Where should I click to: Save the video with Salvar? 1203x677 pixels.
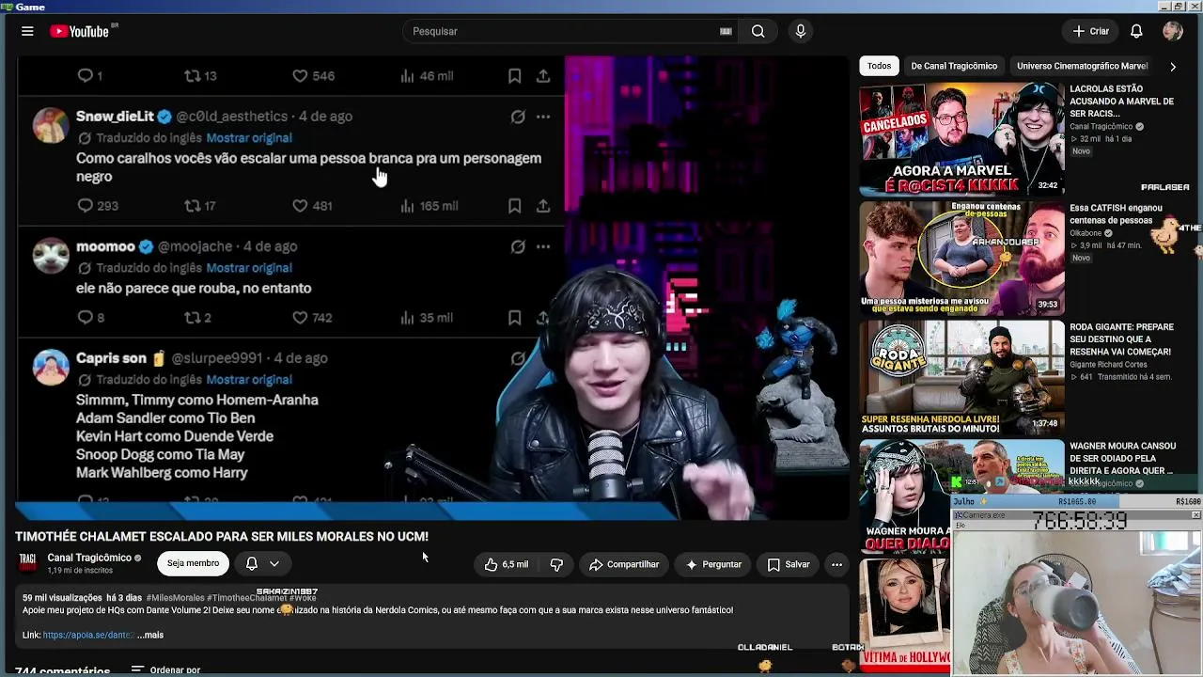click(788, 564)
